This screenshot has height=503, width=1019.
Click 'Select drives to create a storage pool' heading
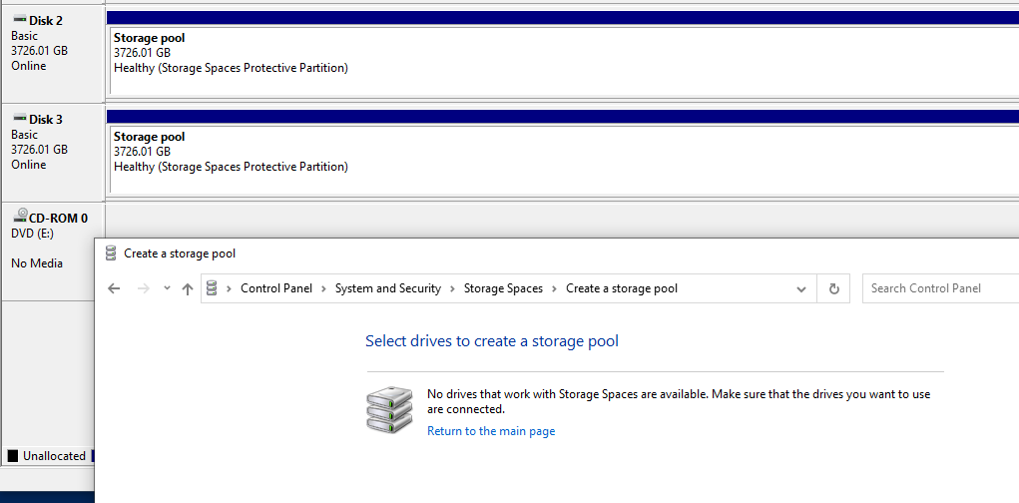492,341
